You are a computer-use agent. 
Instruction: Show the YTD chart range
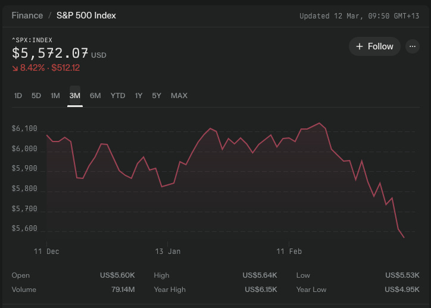tap(118, 96)
